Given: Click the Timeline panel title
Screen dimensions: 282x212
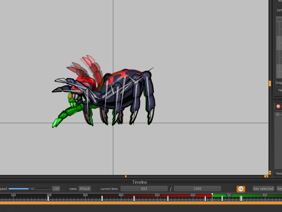Looking at the screenshot, I should pos(140,182).
